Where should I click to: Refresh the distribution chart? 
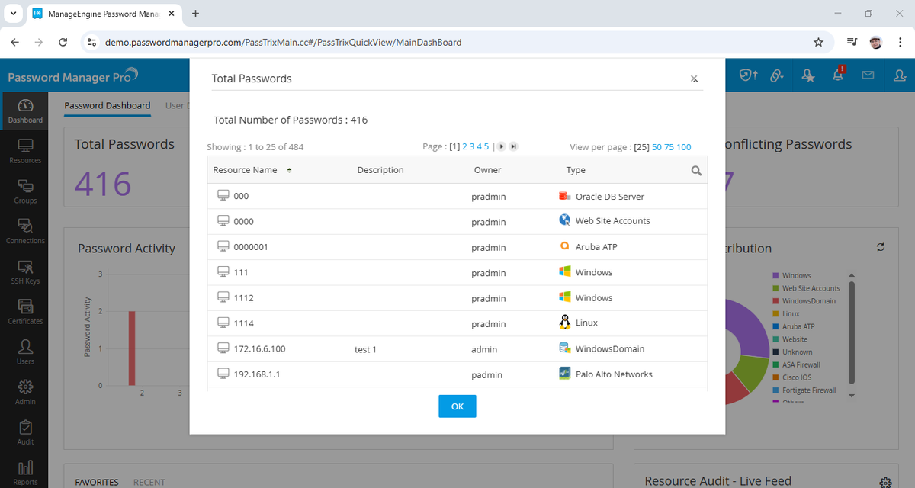pos(881,247)
